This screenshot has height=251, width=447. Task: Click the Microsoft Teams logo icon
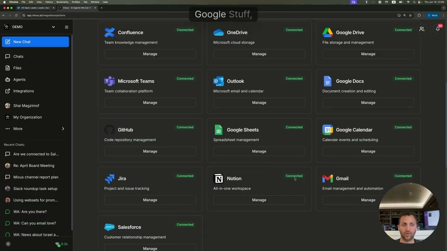coord(109,81)
